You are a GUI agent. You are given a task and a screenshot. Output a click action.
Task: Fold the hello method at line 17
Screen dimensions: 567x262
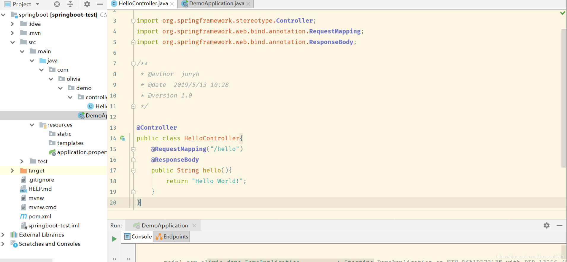(133, 171)
